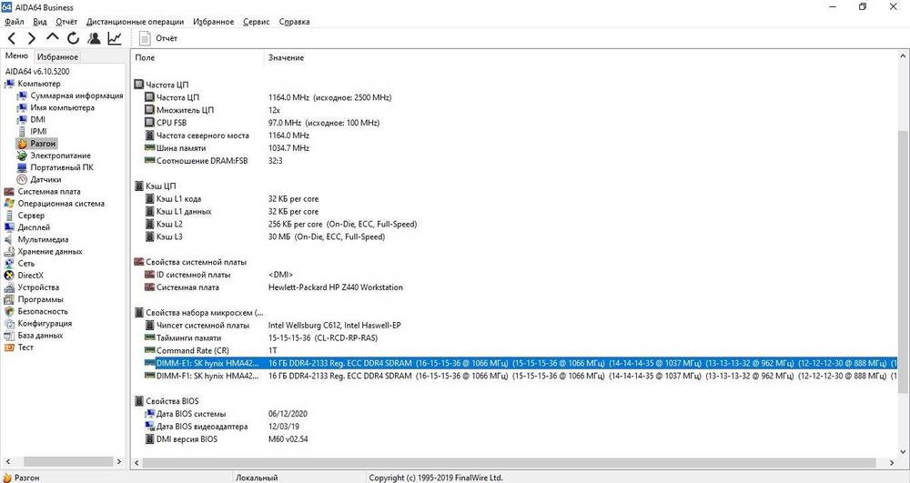Click the Hewlett-Packard HP Z440 Workstation value
The width and height of the screenshot is (910, 483).
coord(336,287)
